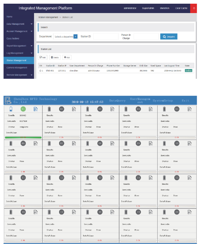Open data query icon for slot 20
The image size is (199, 244).
[x=190, y=212]
